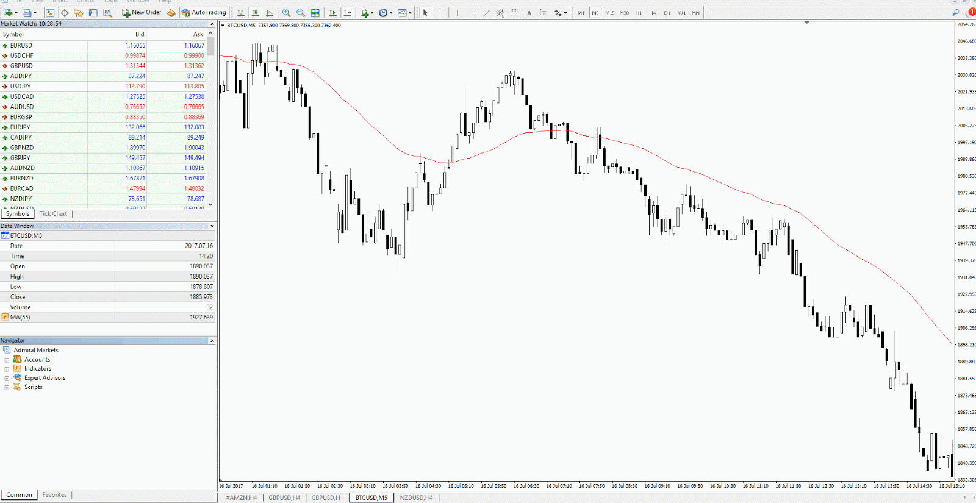Image resolution: width=976 pixels, height=503 pixels.
Task: Select Admiral Markets in the Navigator tree
Action: (36, 350)
